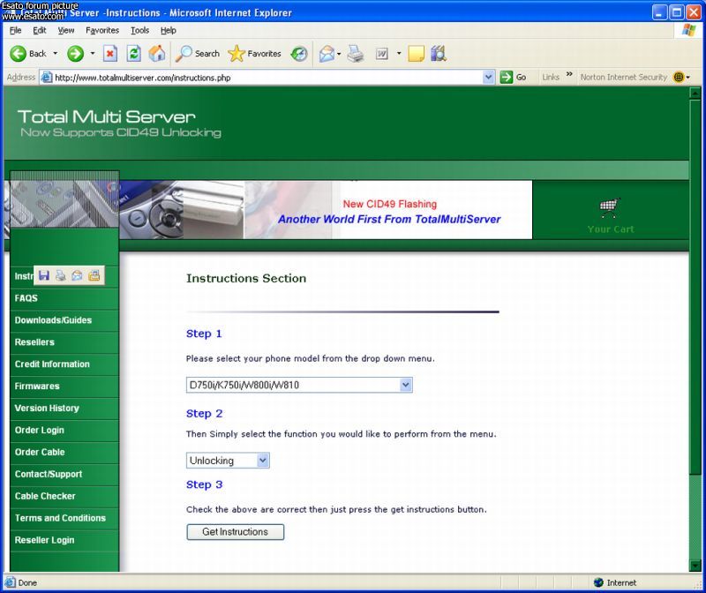The image size is (706, 593).
Task: Go to the Home page icon
Action: [x=157, y=54]
